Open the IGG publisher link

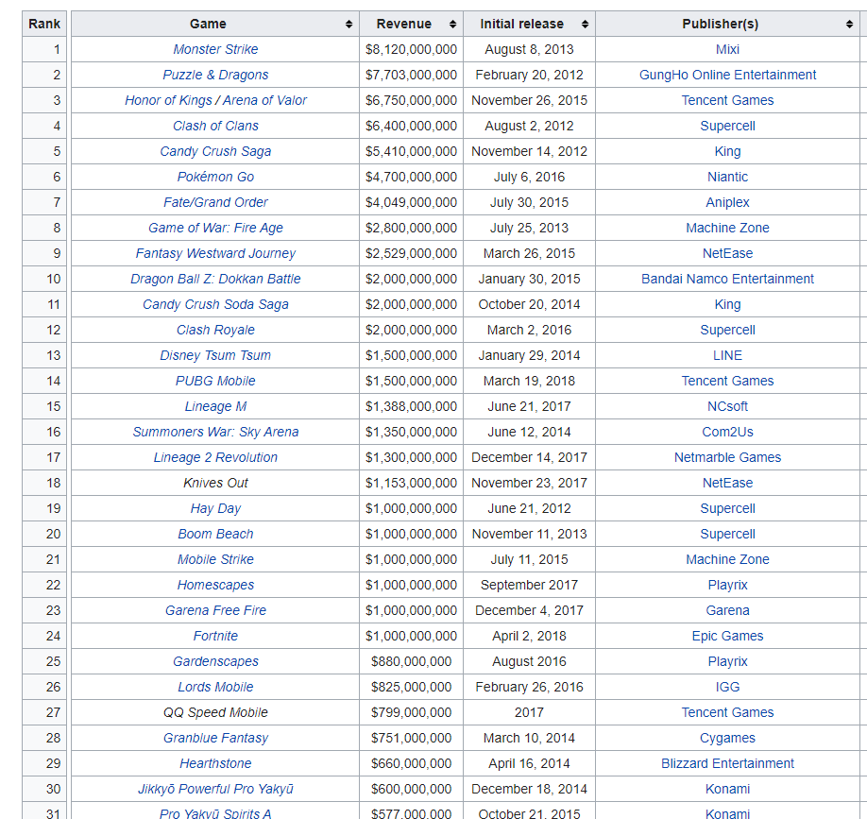click(x=727, y=685)
